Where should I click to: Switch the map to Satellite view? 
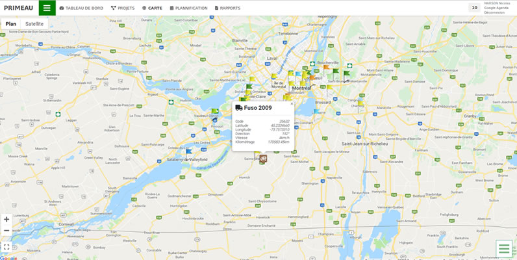point(34,24)
